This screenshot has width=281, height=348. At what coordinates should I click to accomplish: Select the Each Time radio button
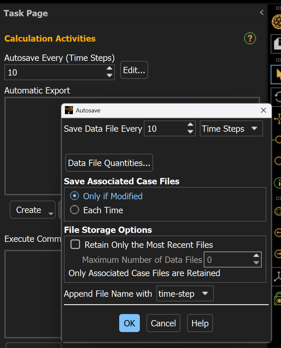click(x=75, y=210)
